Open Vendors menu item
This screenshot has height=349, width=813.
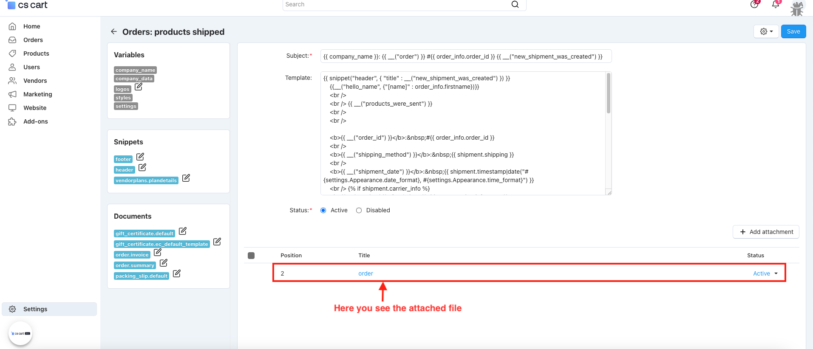(x=35, y=81)
